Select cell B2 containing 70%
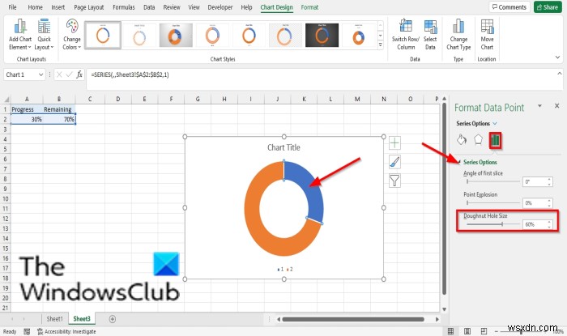The image size is (567, 336). [59, 119]
